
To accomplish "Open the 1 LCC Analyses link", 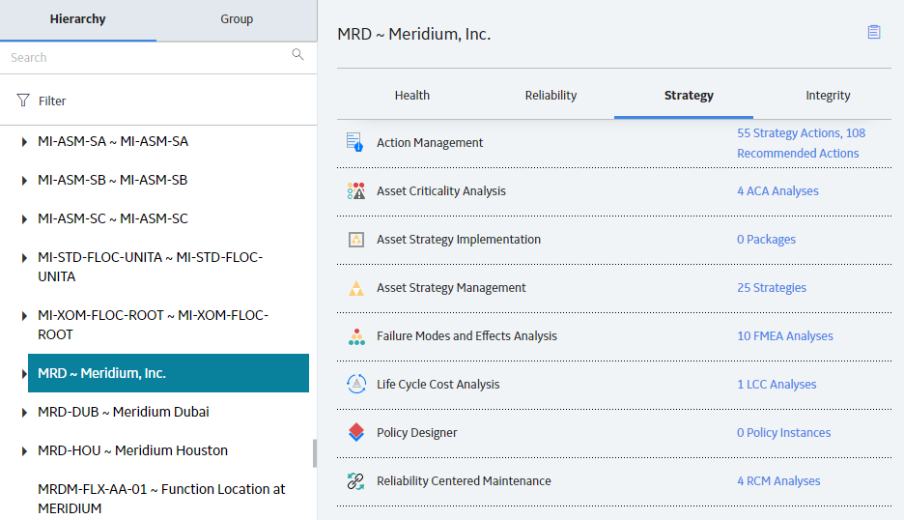I will (777, 385).
